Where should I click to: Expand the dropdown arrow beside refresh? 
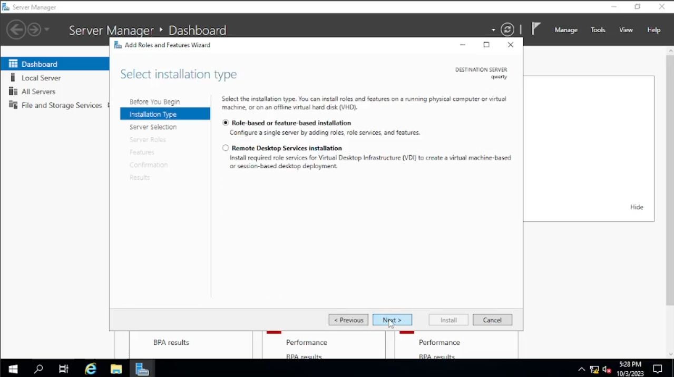[x=493, y=30]
